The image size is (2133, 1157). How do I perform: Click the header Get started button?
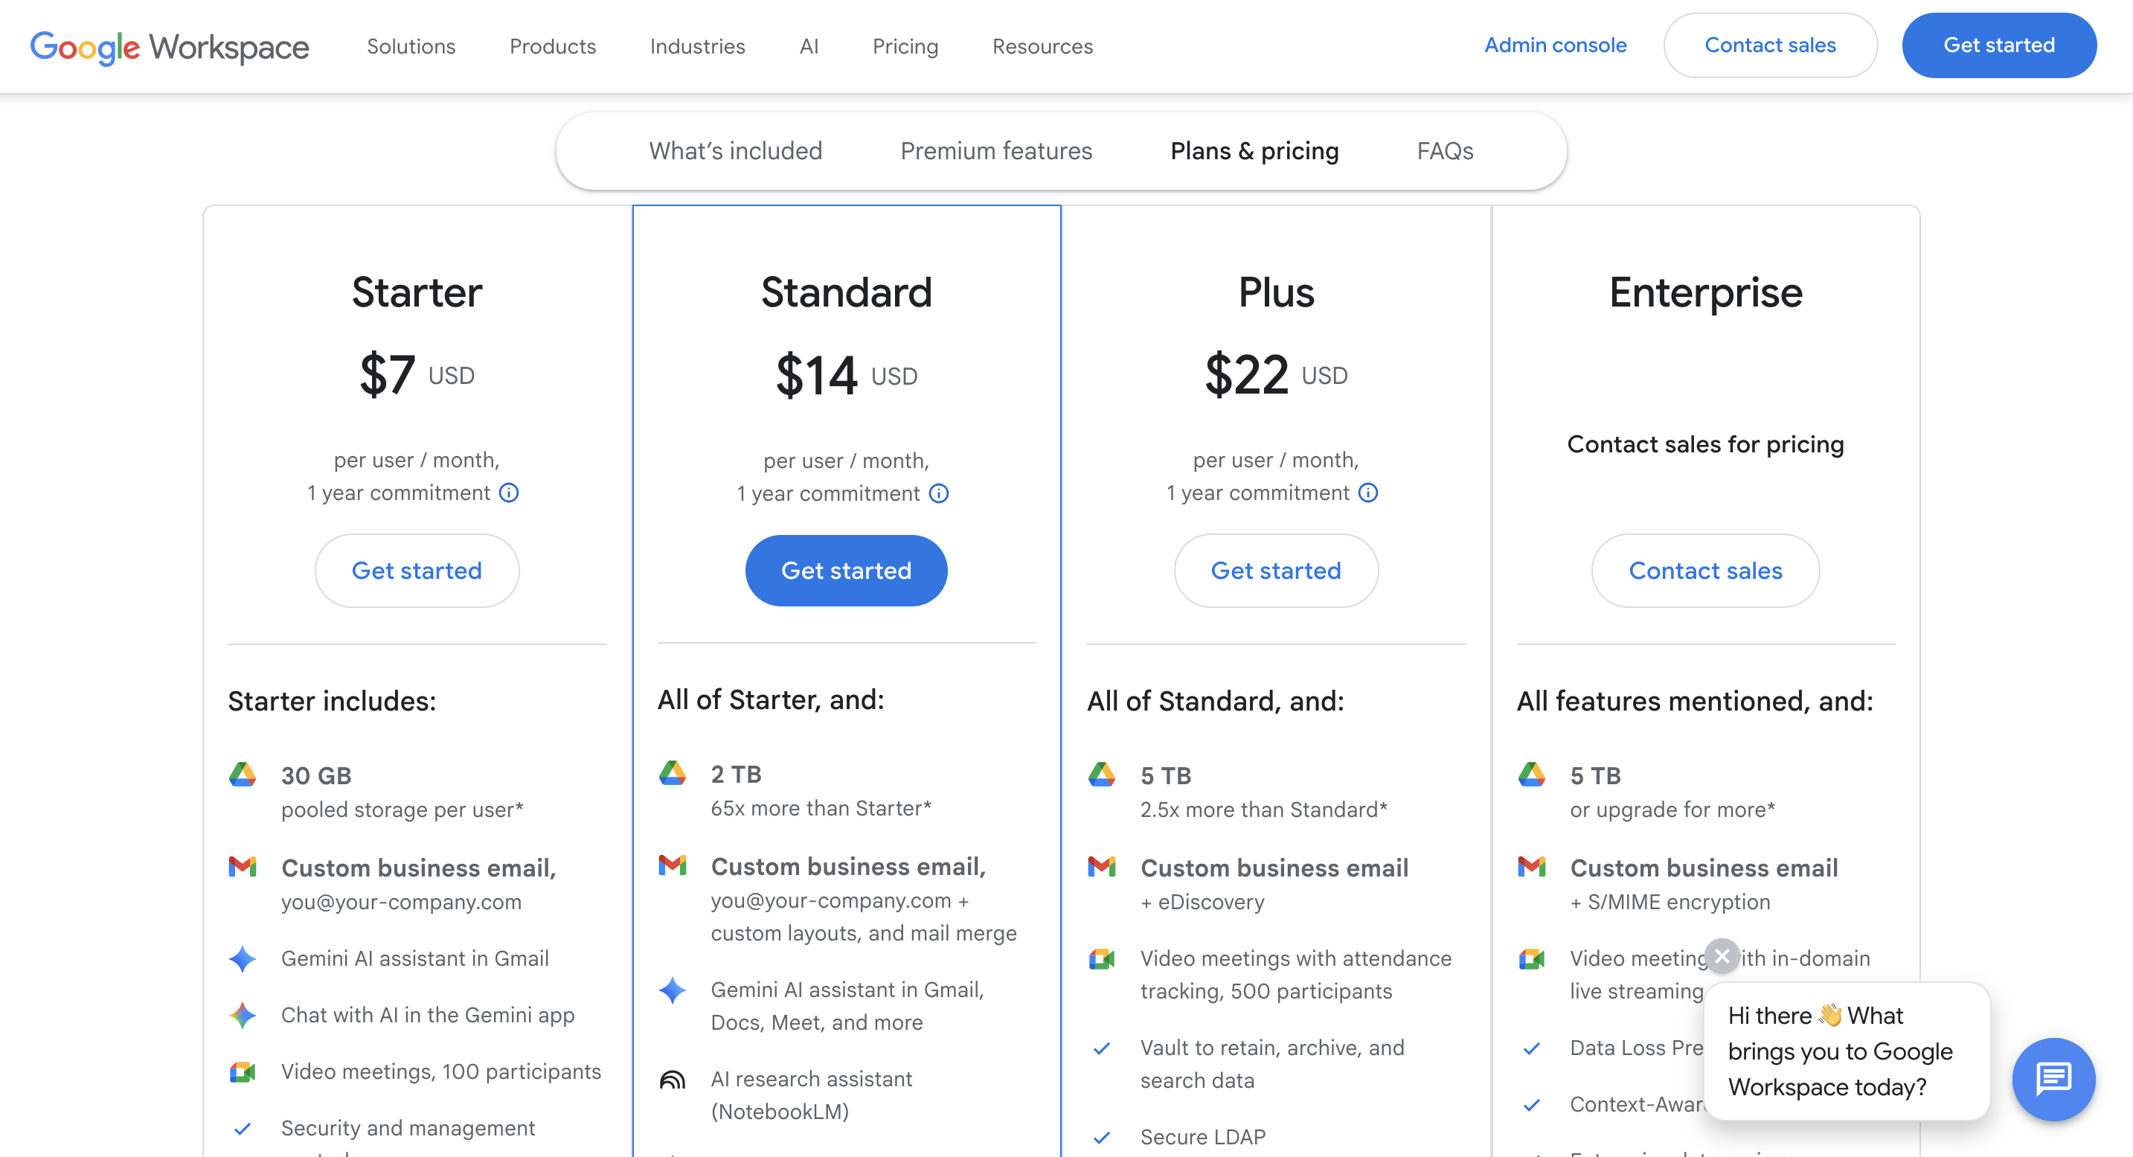click(x=1999, y=45)
